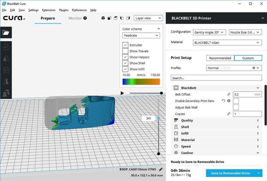The width and height of the screenshot is (267, 181).
Task: Enable the Show Travels checkbox
Action: pyautogui.click(x=125, y=51)
